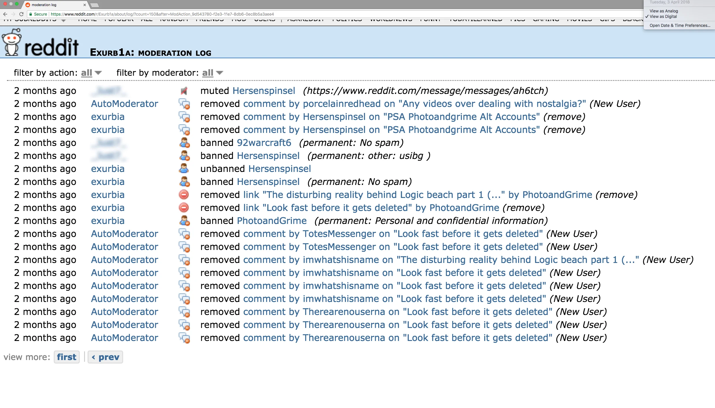Open comment by porcelainredhead link
Image resolution: width=715 pixels, height=408 pixels.
pos(414,104)
